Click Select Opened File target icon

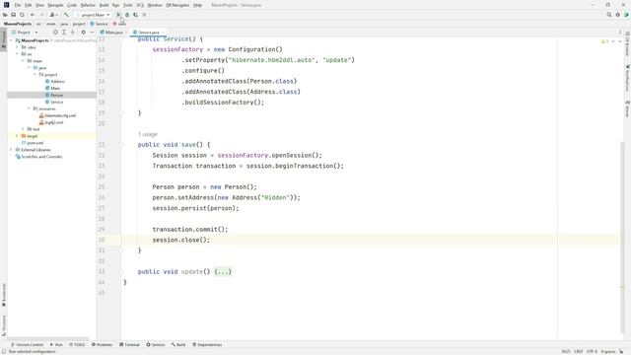pyautogui.click(x=55, y=33)
